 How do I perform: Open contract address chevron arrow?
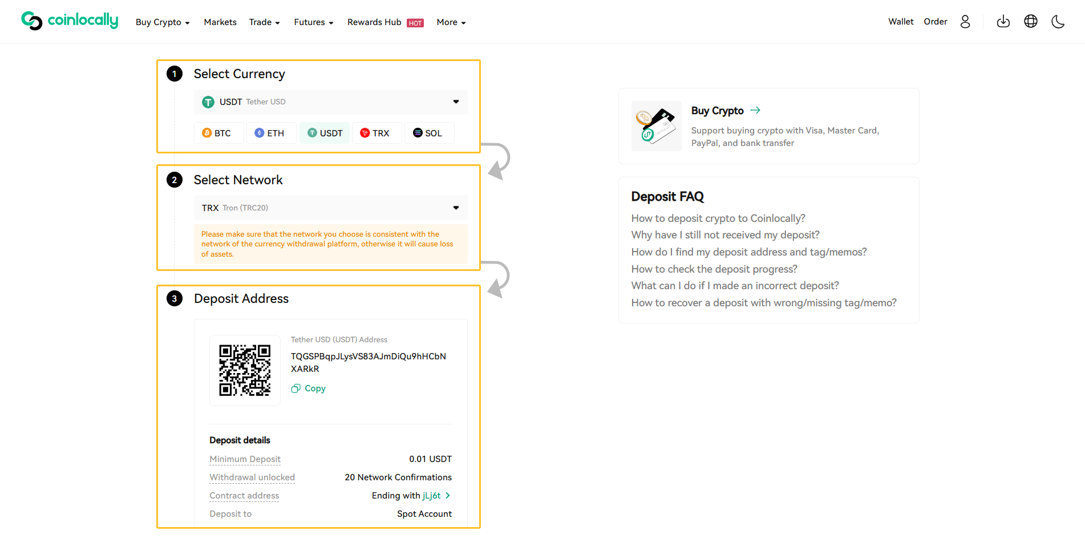[448, 496]
